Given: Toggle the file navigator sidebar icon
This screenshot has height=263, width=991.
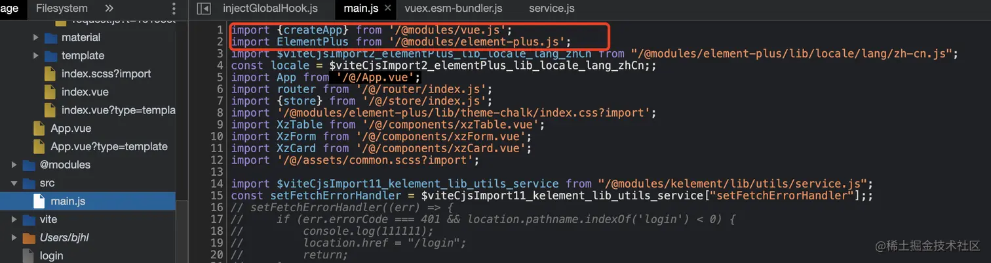Looking at the screenshot, I should [204, 9].
